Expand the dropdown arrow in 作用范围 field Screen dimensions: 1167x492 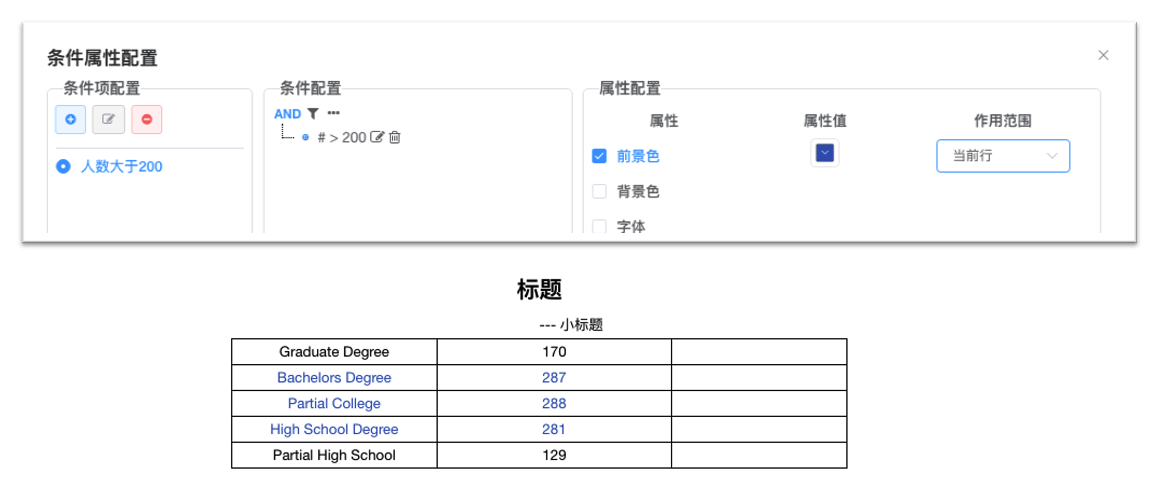[x=1052, y=156]
